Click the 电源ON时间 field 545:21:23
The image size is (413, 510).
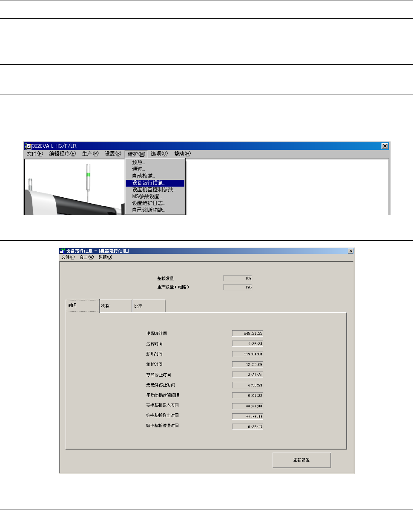(x=248, y=333)
